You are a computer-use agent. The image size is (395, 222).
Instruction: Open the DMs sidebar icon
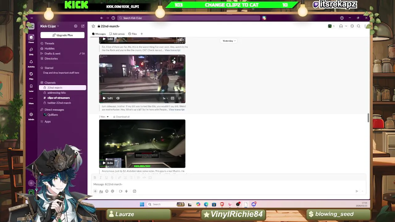click(31, 51)
